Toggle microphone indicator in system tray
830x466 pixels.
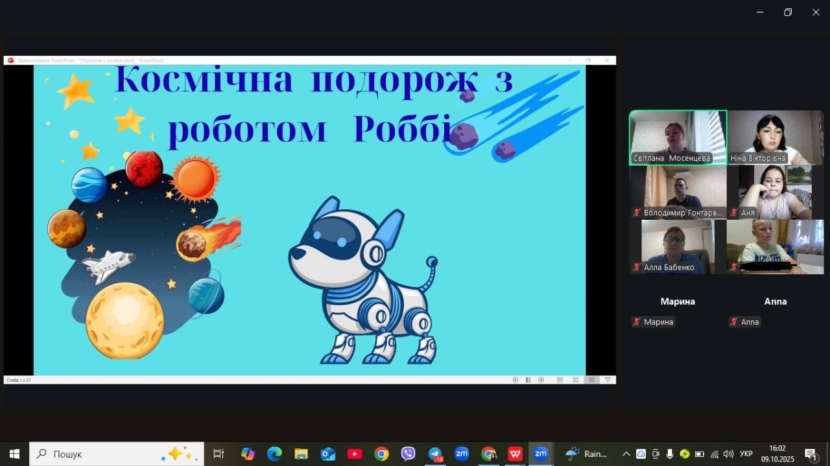pyautogui.click(x=670, y=454)
